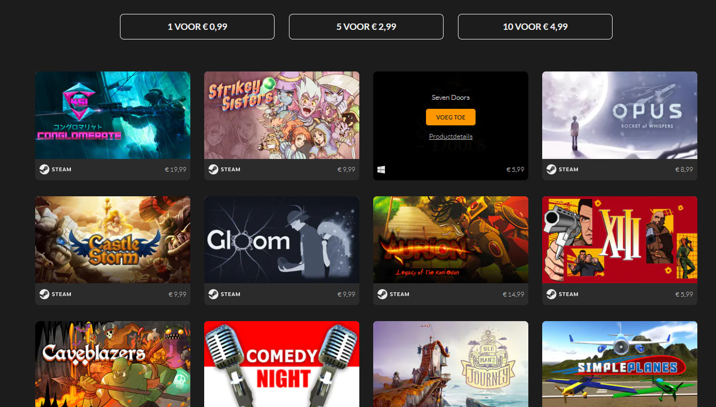Click the € 5,99 price of XIII
This screenshot has width=716, height=407.
[x=684, y=294]
